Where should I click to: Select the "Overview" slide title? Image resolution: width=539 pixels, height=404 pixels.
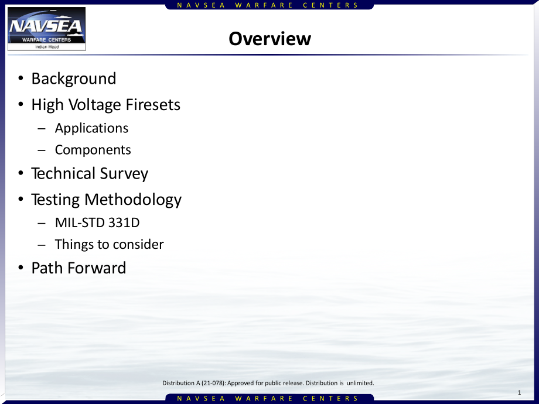pyautogui.click(x=270, y=39)
